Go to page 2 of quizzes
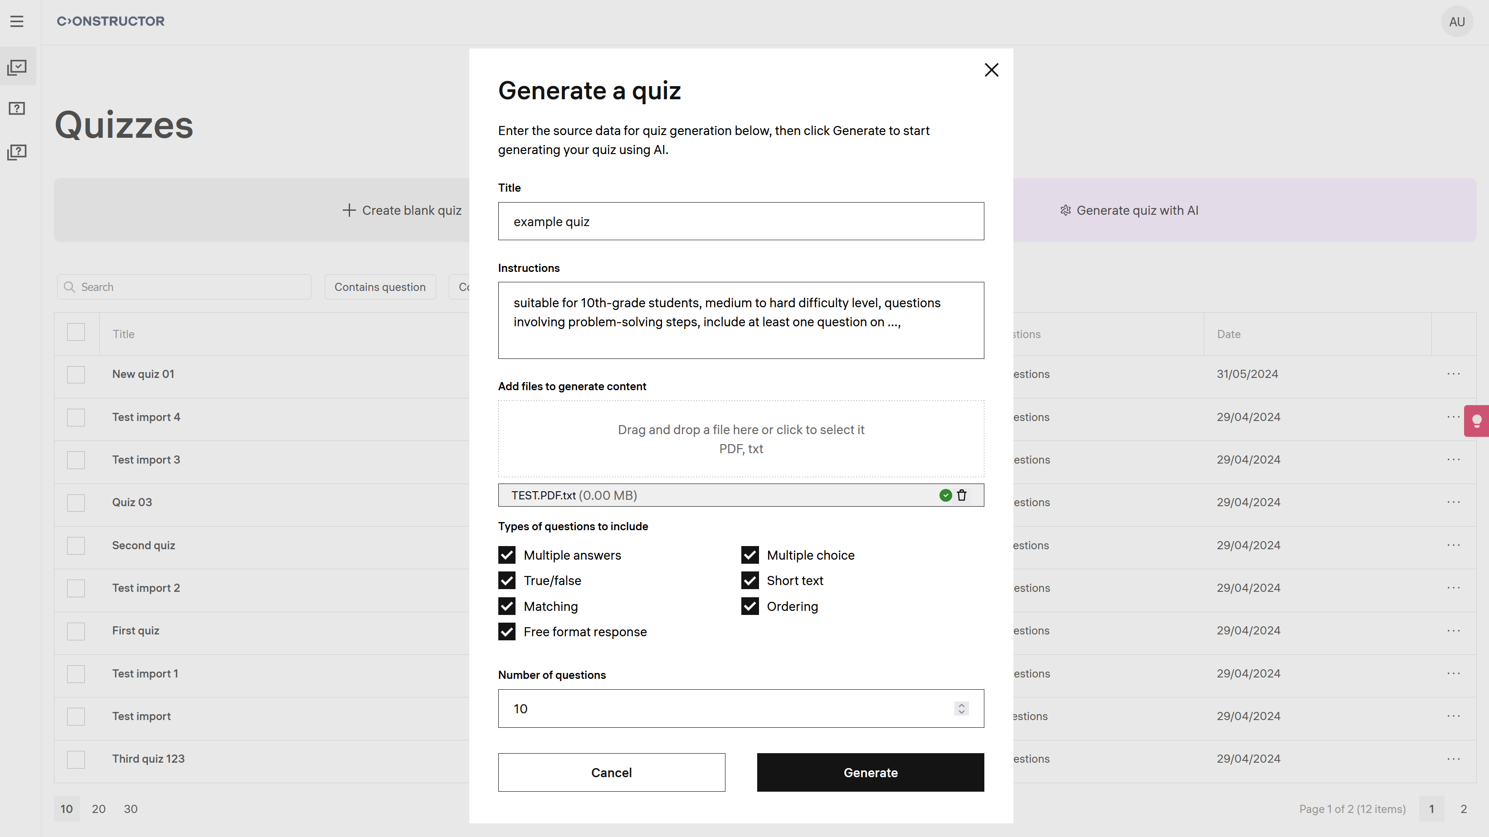 point(1463,809)
